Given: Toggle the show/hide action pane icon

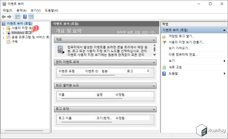Looking at the screenshot, I should click(31, 17).
